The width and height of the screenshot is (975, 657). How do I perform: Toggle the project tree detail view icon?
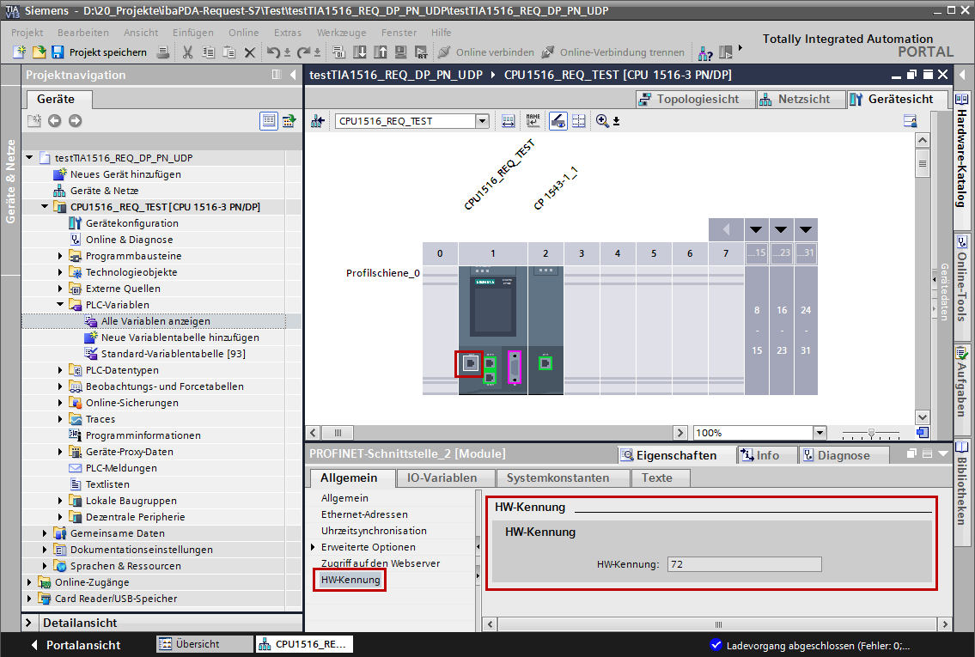[x=268, y=121]
